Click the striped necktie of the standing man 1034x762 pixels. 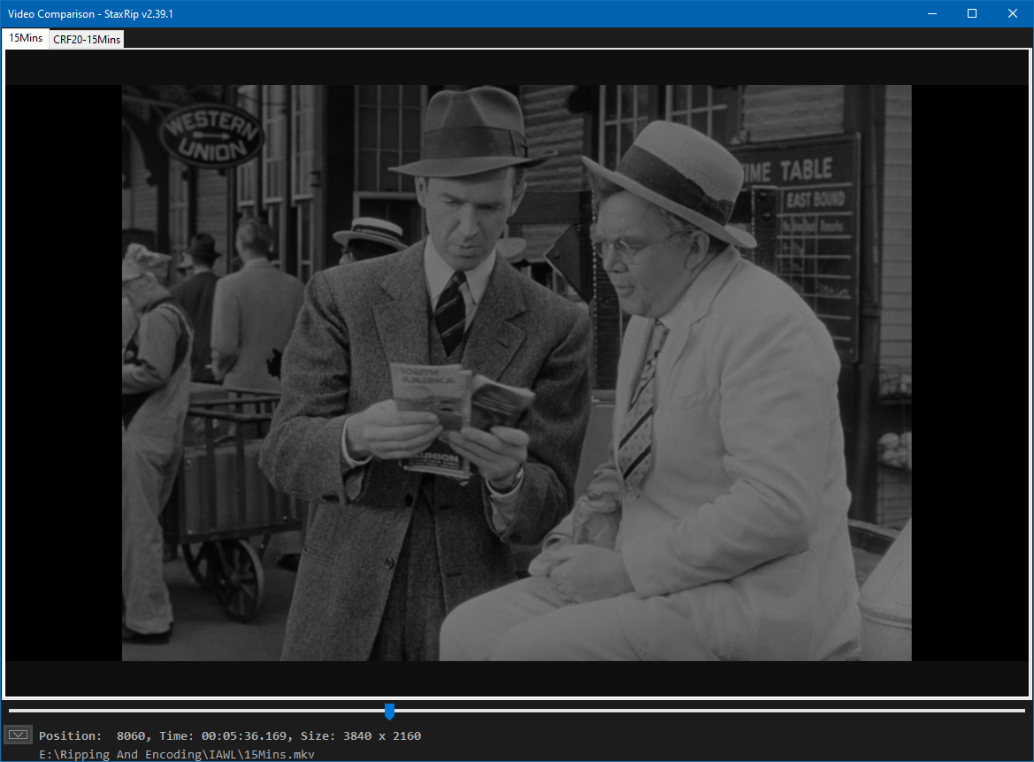click(x=450, y=310)
